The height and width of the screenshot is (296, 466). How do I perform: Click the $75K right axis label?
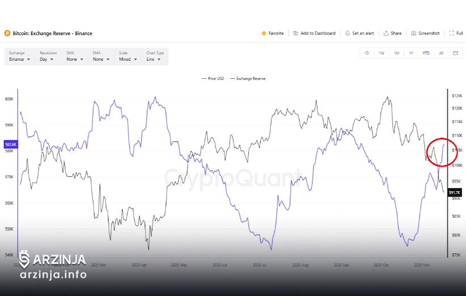(x=456, y=255)
